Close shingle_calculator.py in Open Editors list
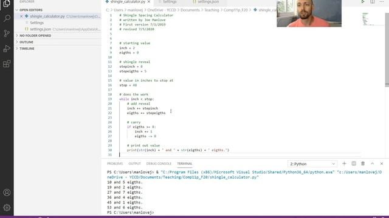389x218 pixels. click(x=21, y=16)
